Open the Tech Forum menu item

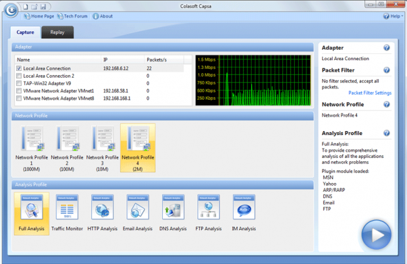pyautogui.click(x=76, y=16)
